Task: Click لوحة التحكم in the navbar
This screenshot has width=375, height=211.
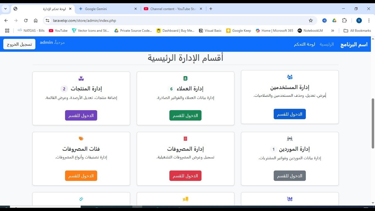Action: 305,44
